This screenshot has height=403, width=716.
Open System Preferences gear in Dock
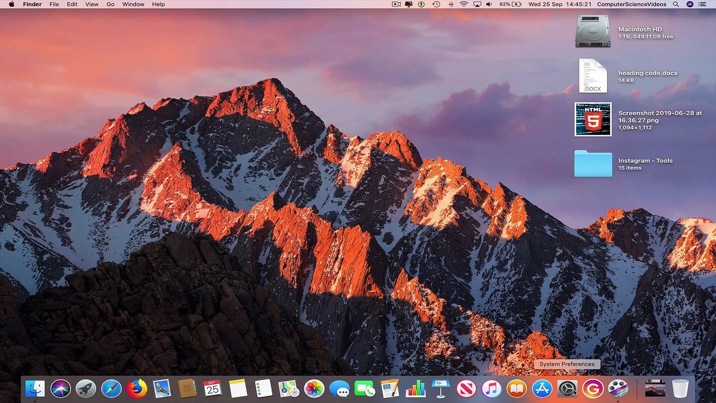pyautogui.click(x=567, y=388)
